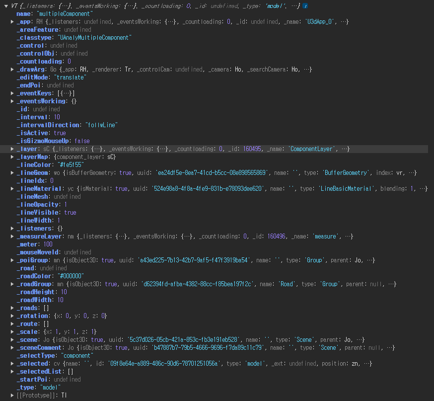The image size is (434, 401).
Task: Expand the _measureLayer property
Action: [x=12, y=236]
